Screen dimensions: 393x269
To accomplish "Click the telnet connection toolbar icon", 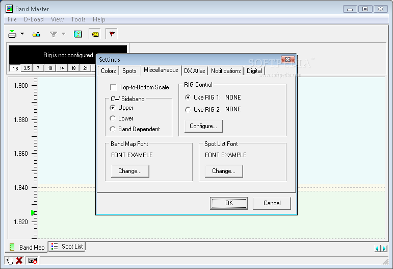I will click(x=36, y=34).
